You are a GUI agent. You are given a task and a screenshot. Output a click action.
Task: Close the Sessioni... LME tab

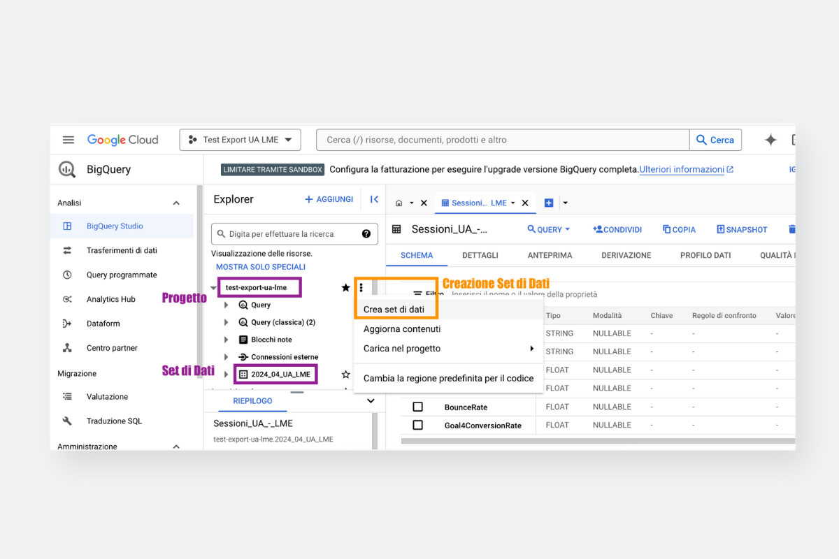(525, 203)
